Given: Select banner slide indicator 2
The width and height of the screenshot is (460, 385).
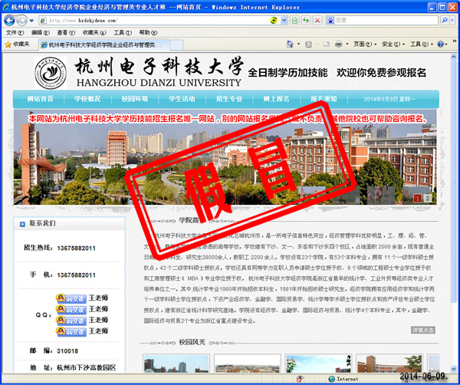Looking at the screenshot, I should click(428, 199).
